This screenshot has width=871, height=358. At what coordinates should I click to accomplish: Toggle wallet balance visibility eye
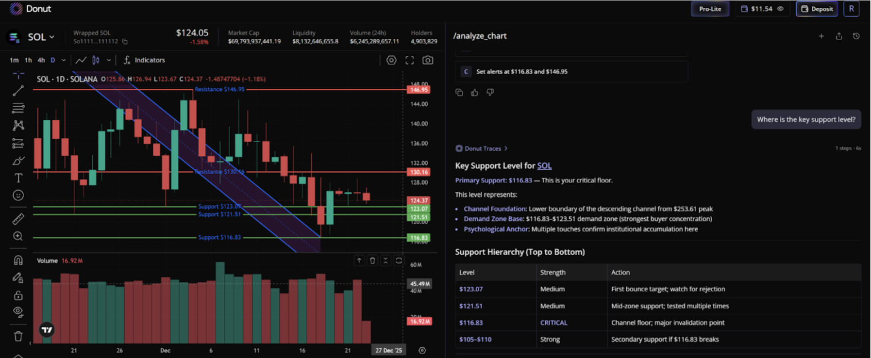point(781,9)
